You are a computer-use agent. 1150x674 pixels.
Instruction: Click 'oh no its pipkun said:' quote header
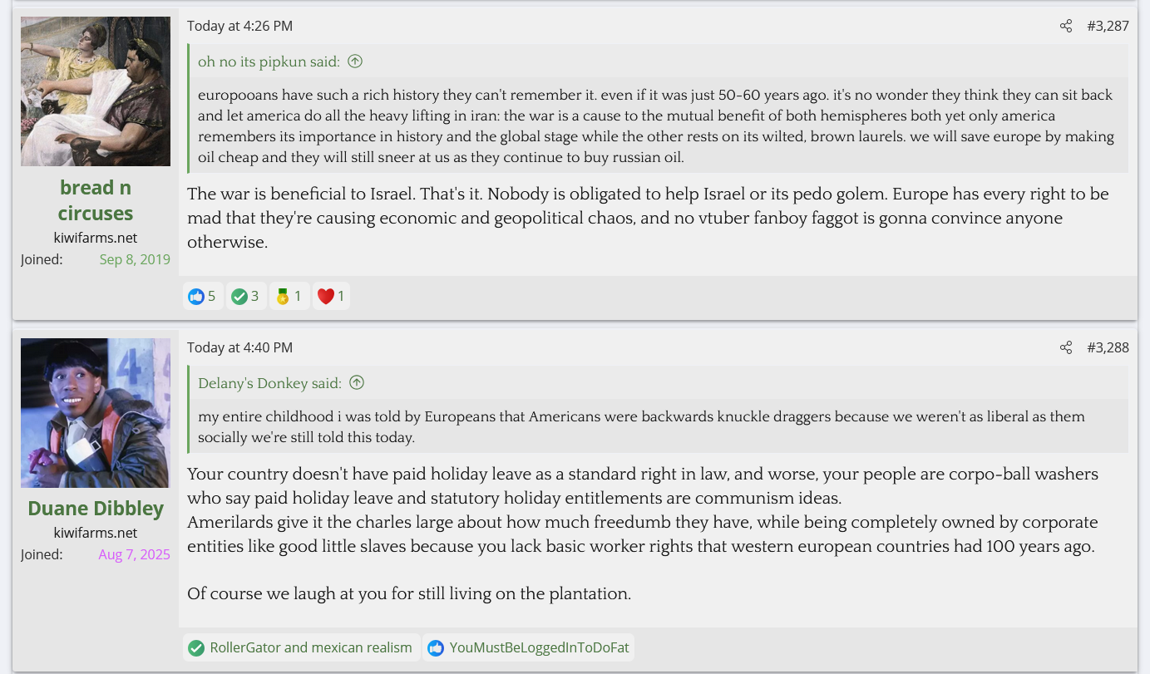pyautogui.click(x=269, y=61)
